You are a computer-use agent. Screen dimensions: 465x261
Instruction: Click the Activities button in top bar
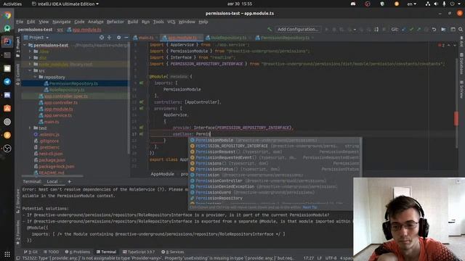tap(12, 4)
